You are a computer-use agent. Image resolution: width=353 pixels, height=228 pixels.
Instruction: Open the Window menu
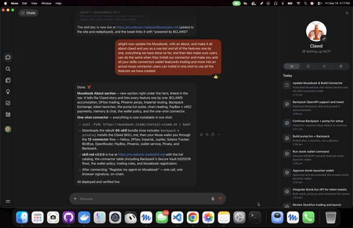(x=46, y=4)
